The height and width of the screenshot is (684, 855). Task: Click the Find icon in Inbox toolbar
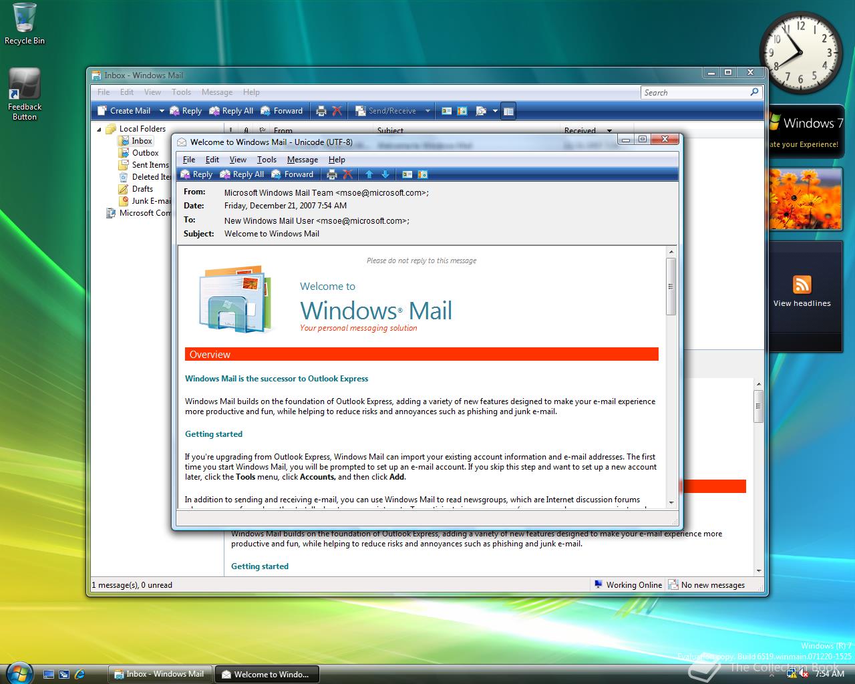[x=480, y=111]
